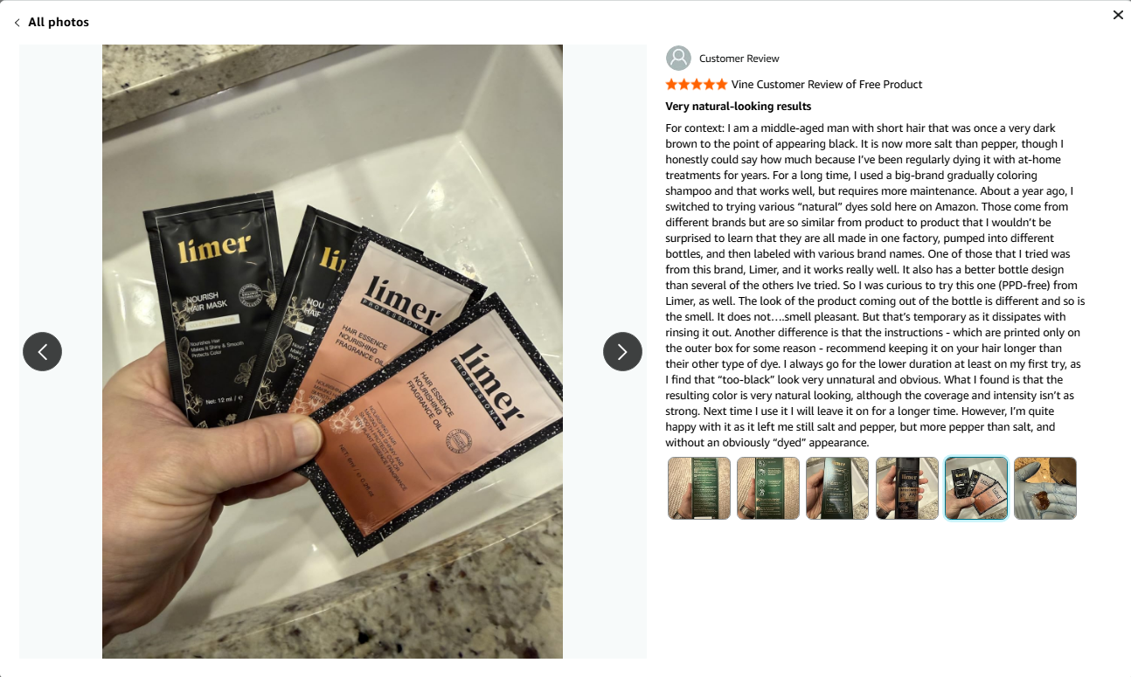The height and width of the screenshot is (677, 1131).
Task: Click the highlighted sachets thumbnail
Action: (976, 488)
